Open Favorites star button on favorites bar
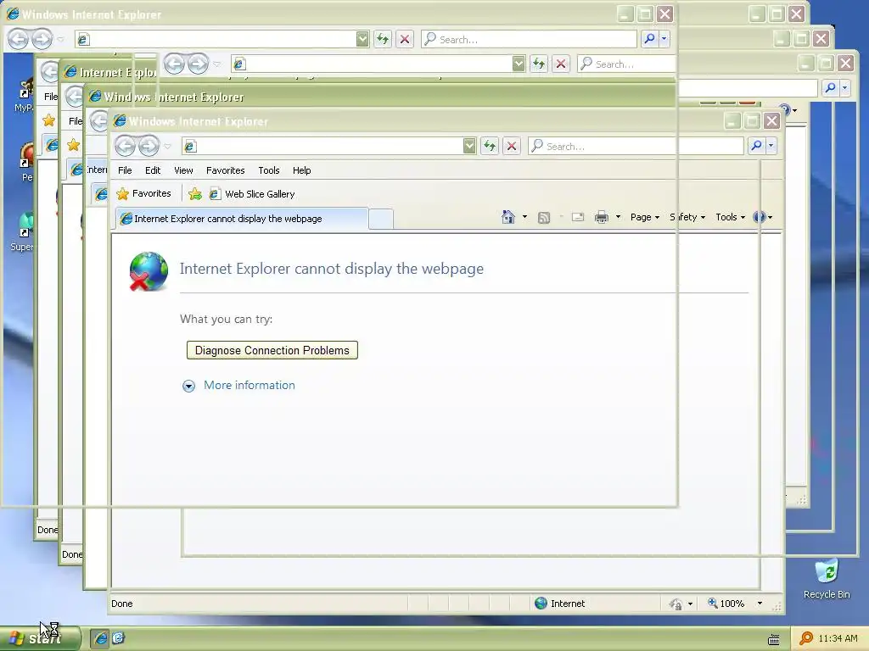This screenshot has height=651, width=869. [x=144, y=194]
